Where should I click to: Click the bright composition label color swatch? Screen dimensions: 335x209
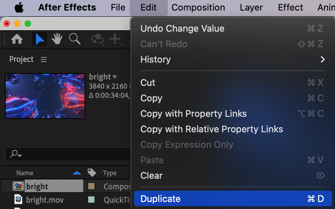tap(91, 186)
